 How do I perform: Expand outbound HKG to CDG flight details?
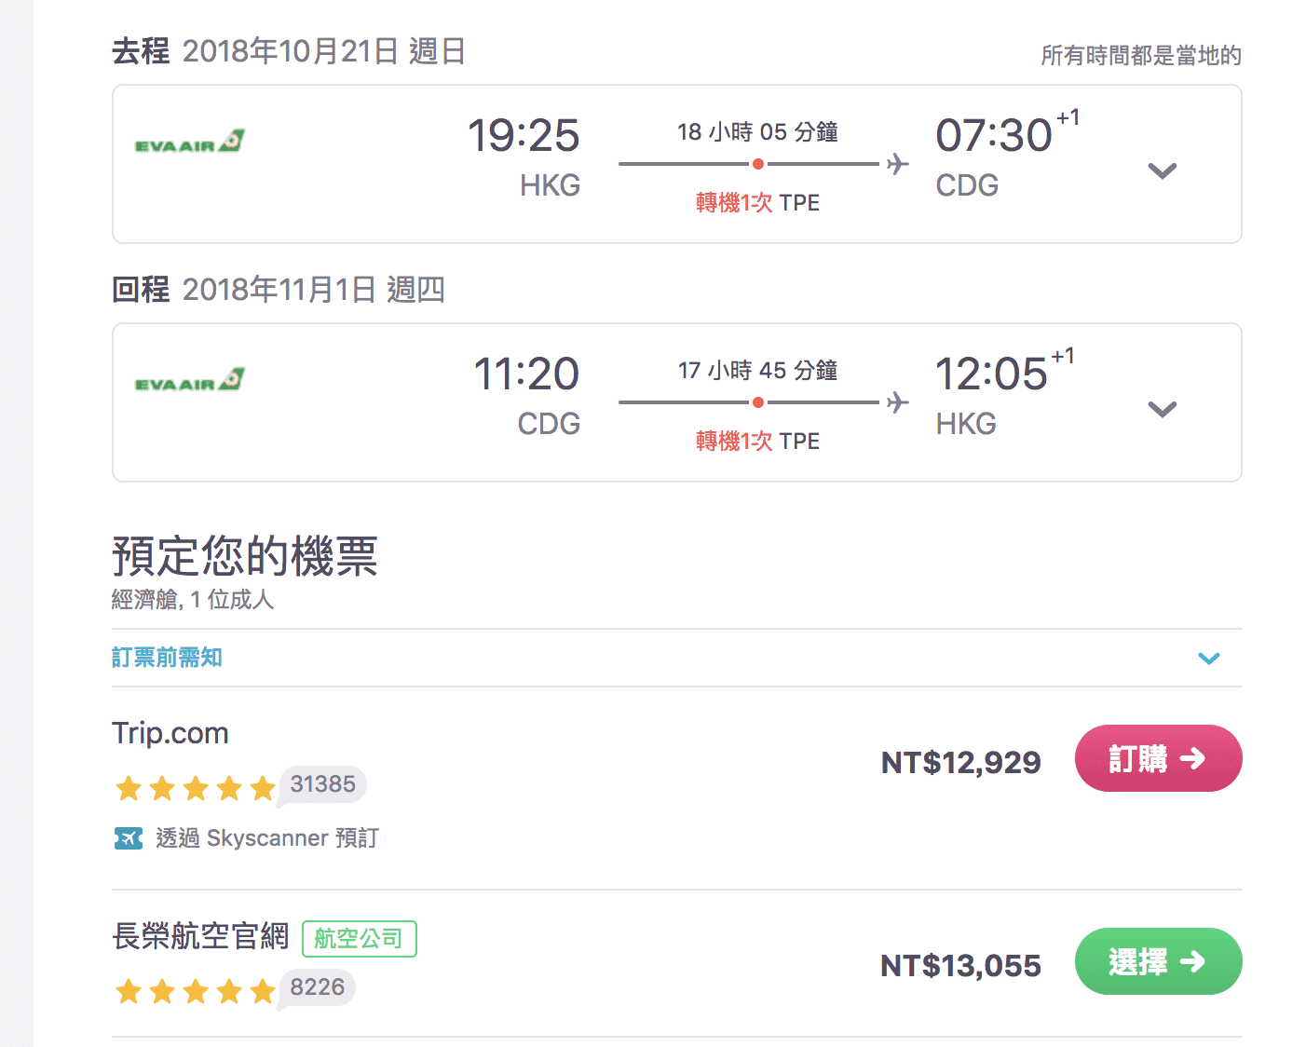[x=1162, y=170]
